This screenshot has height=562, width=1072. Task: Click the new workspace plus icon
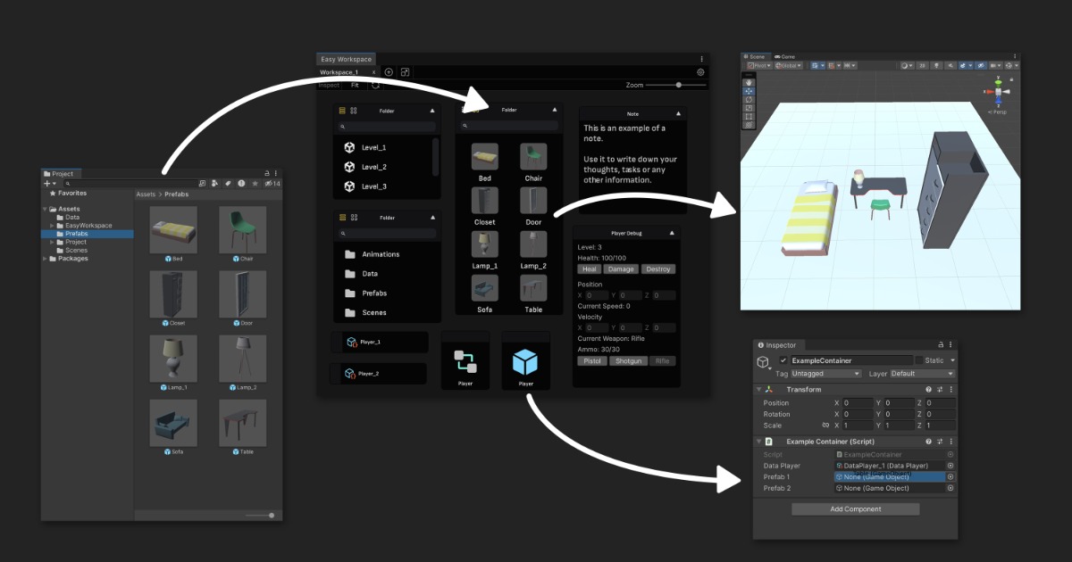click(x=388, y=72)
